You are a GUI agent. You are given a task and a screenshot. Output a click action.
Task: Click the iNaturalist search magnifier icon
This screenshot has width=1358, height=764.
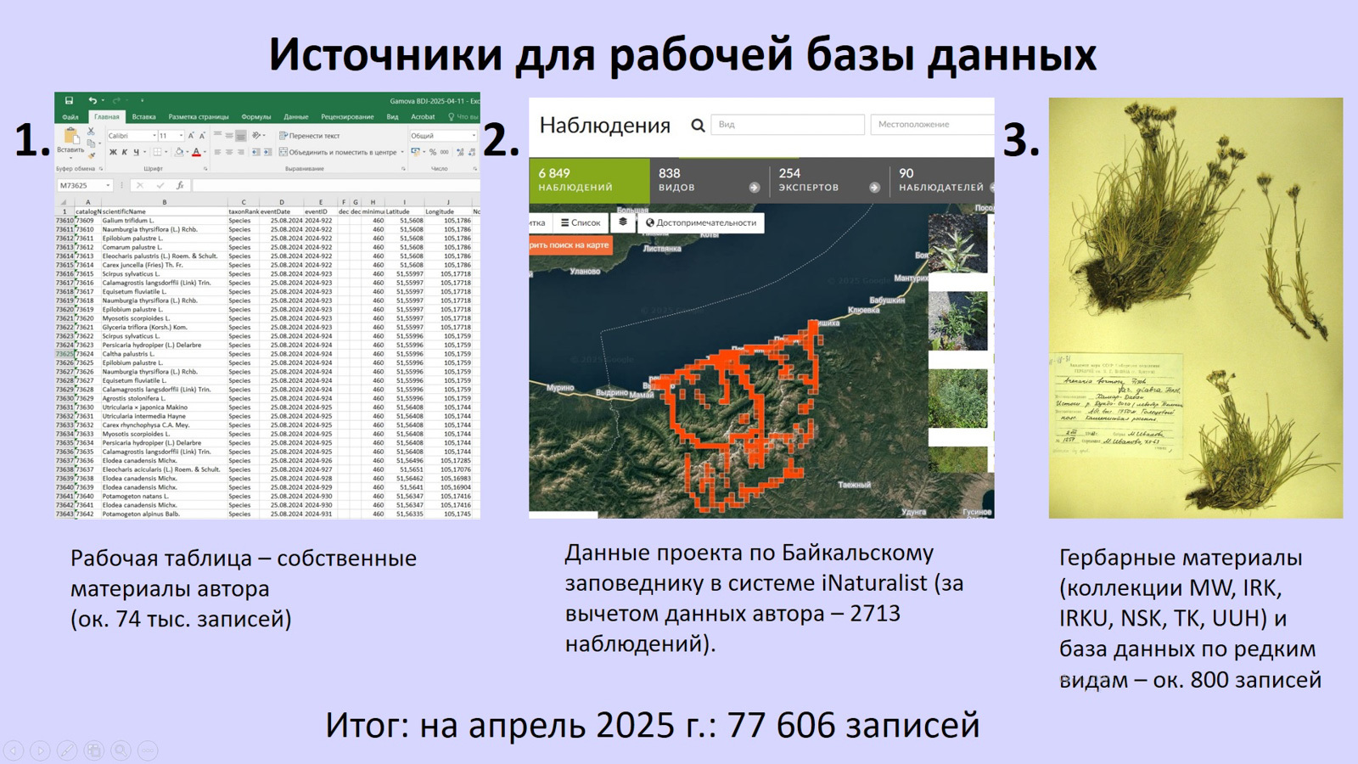point(698,126)
